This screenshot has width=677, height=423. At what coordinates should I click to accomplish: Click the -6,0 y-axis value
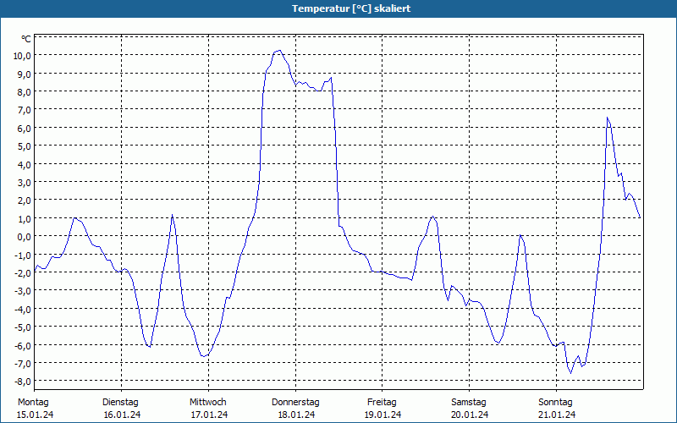[23, 345]
